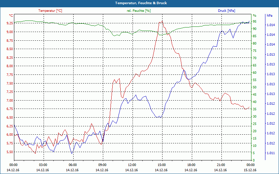The width and height of the screenshot is (279, 174).
Task: Click the "6,50" temperature axis value
Action: click(10, 118)
